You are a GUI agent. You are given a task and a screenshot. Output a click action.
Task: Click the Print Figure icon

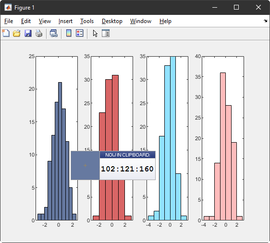pos(39,33)
